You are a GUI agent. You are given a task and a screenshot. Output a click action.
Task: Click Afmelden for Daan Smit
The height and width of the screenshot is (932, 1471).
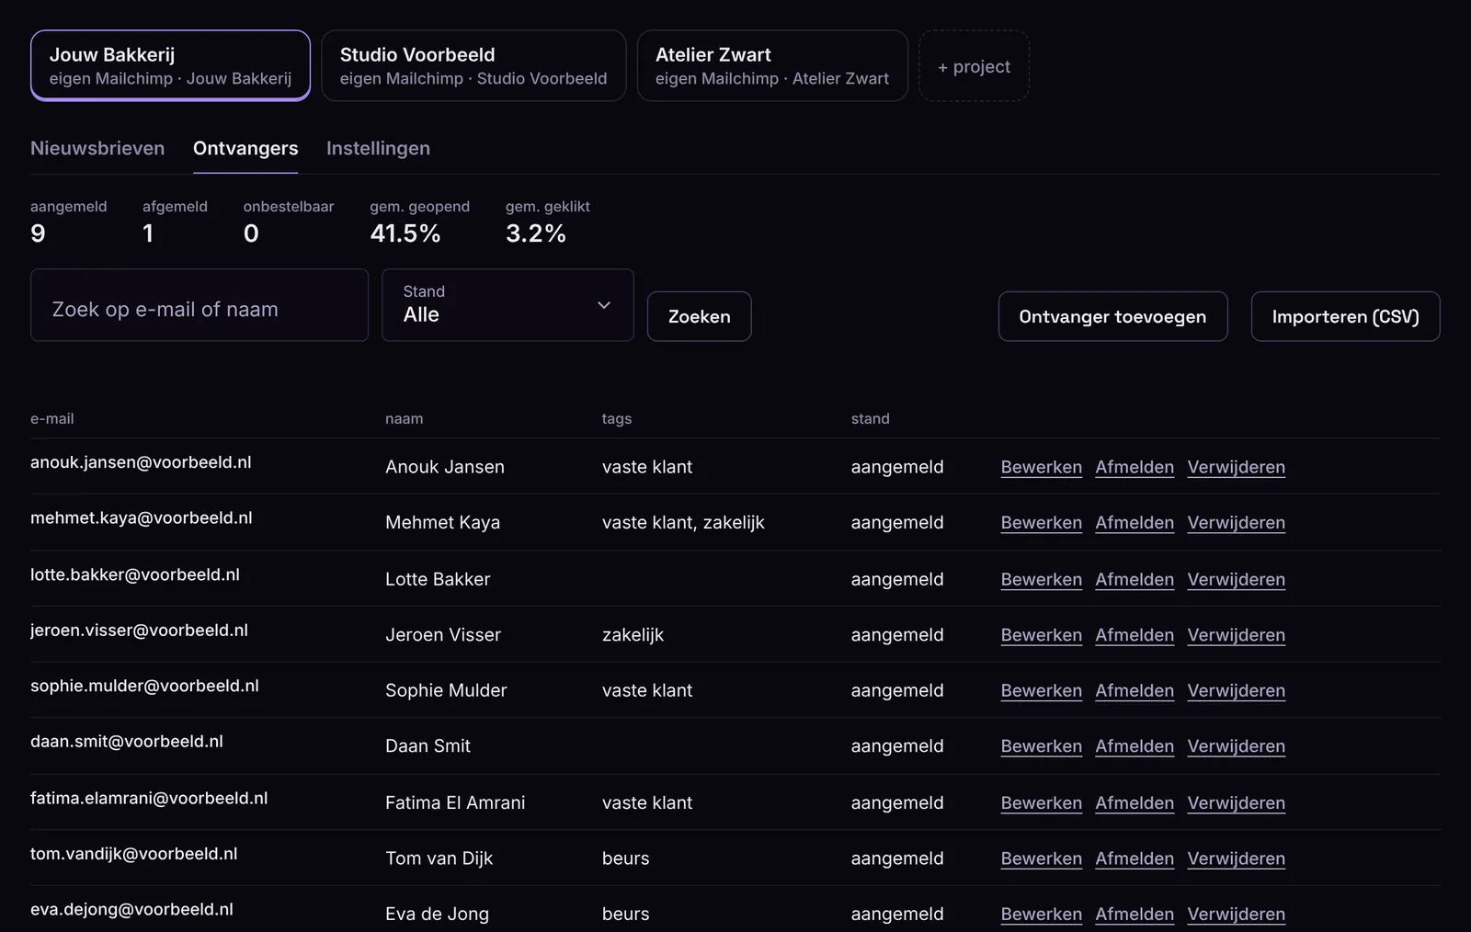tap(1135, 745)
